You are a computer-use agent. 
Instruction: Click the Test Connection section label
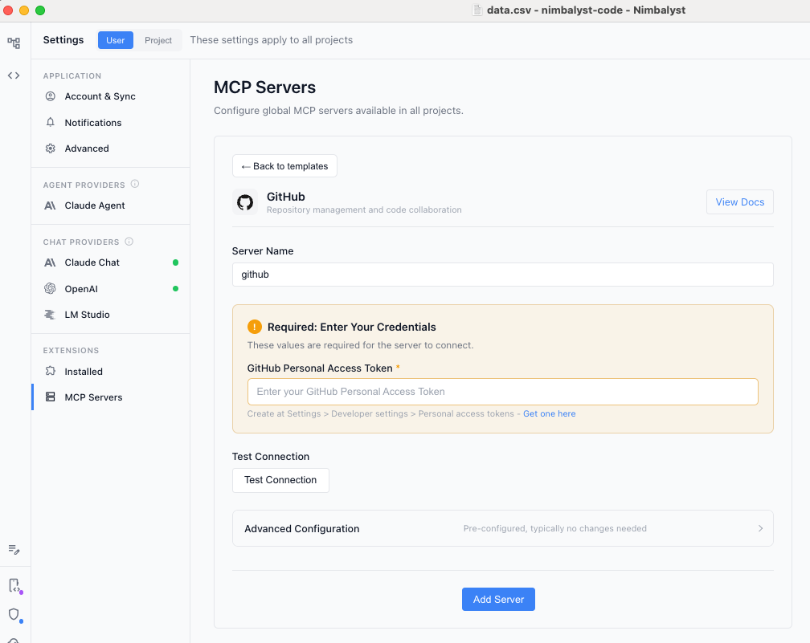(271, 456)
